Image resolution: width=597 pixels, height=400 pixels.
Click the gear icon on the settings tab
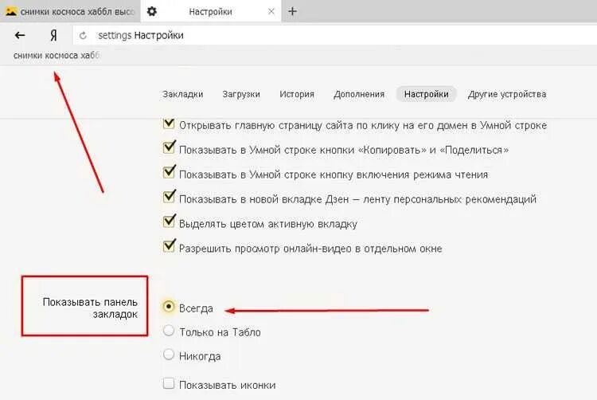pyautogui.click(x=151, y=11)
